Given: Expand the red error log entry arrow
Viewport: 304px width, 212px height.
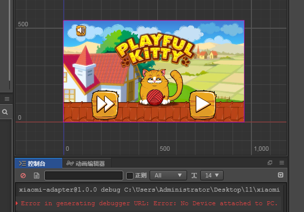Looking at the screenshot, I should tap(17, 203).
